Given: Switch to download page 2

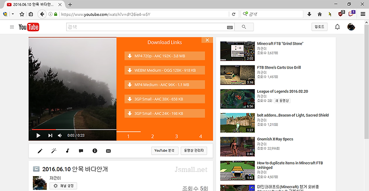Looking at the screenshot, I should coord(153,136).
